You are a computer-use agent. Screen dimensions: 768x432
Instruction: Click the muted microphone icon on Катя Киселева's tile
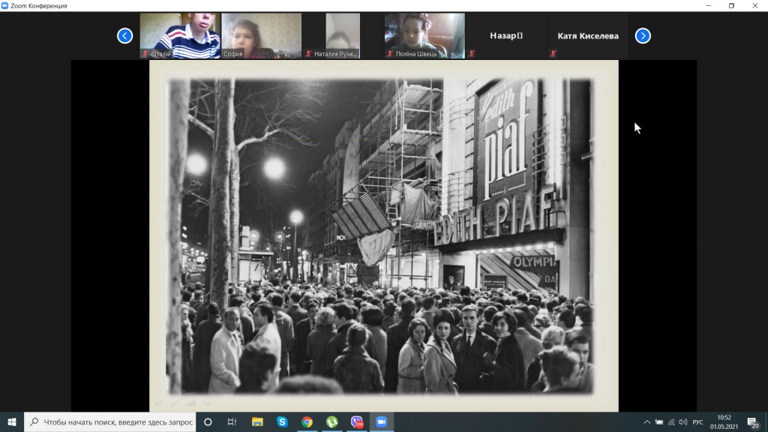point(553,54)
